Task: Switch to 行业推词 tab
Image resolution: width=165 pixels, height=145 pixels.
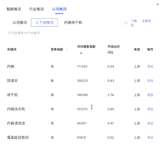Action: pos(36,9)
